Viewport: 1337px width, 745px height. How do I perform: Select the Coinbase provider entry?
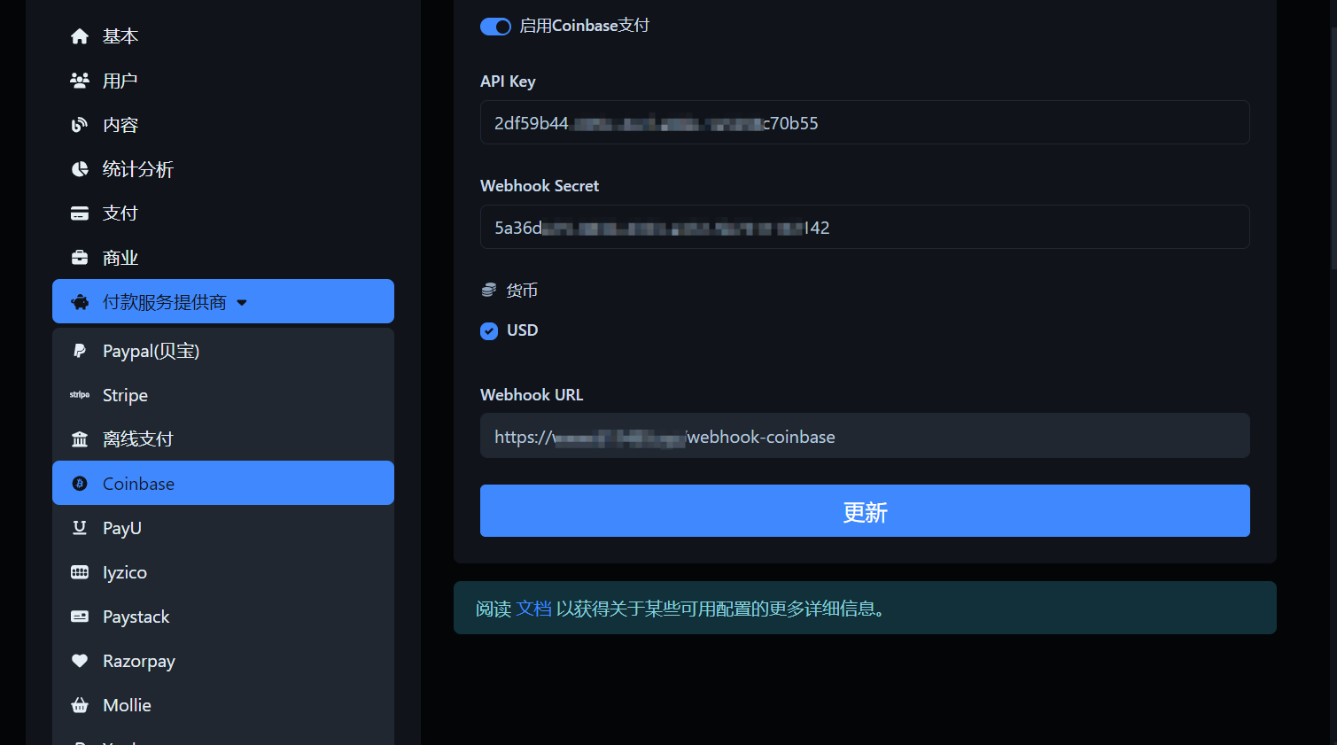pos(223,483)
